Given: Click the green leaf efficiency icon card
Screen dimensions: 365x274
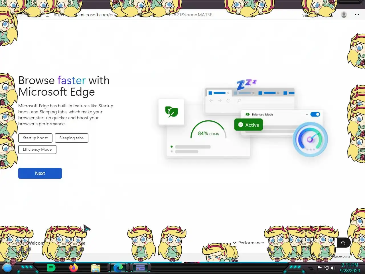Looking at the screenshot, I should (x=171, y=112).
